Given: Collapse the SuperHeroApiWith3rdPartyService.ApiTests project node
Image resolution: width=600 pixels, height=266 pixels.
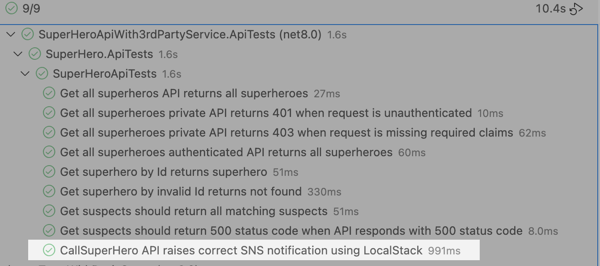Looking at the screenshot, I should 11,34.
